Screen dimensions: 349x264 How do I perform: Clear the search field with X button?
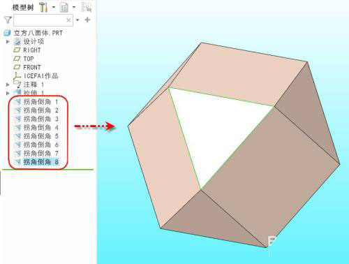point(68,20)
